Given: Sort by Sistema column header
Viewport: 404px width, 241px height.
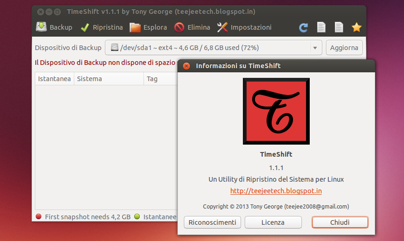Looking at the screenshot, I should (109, 79).
